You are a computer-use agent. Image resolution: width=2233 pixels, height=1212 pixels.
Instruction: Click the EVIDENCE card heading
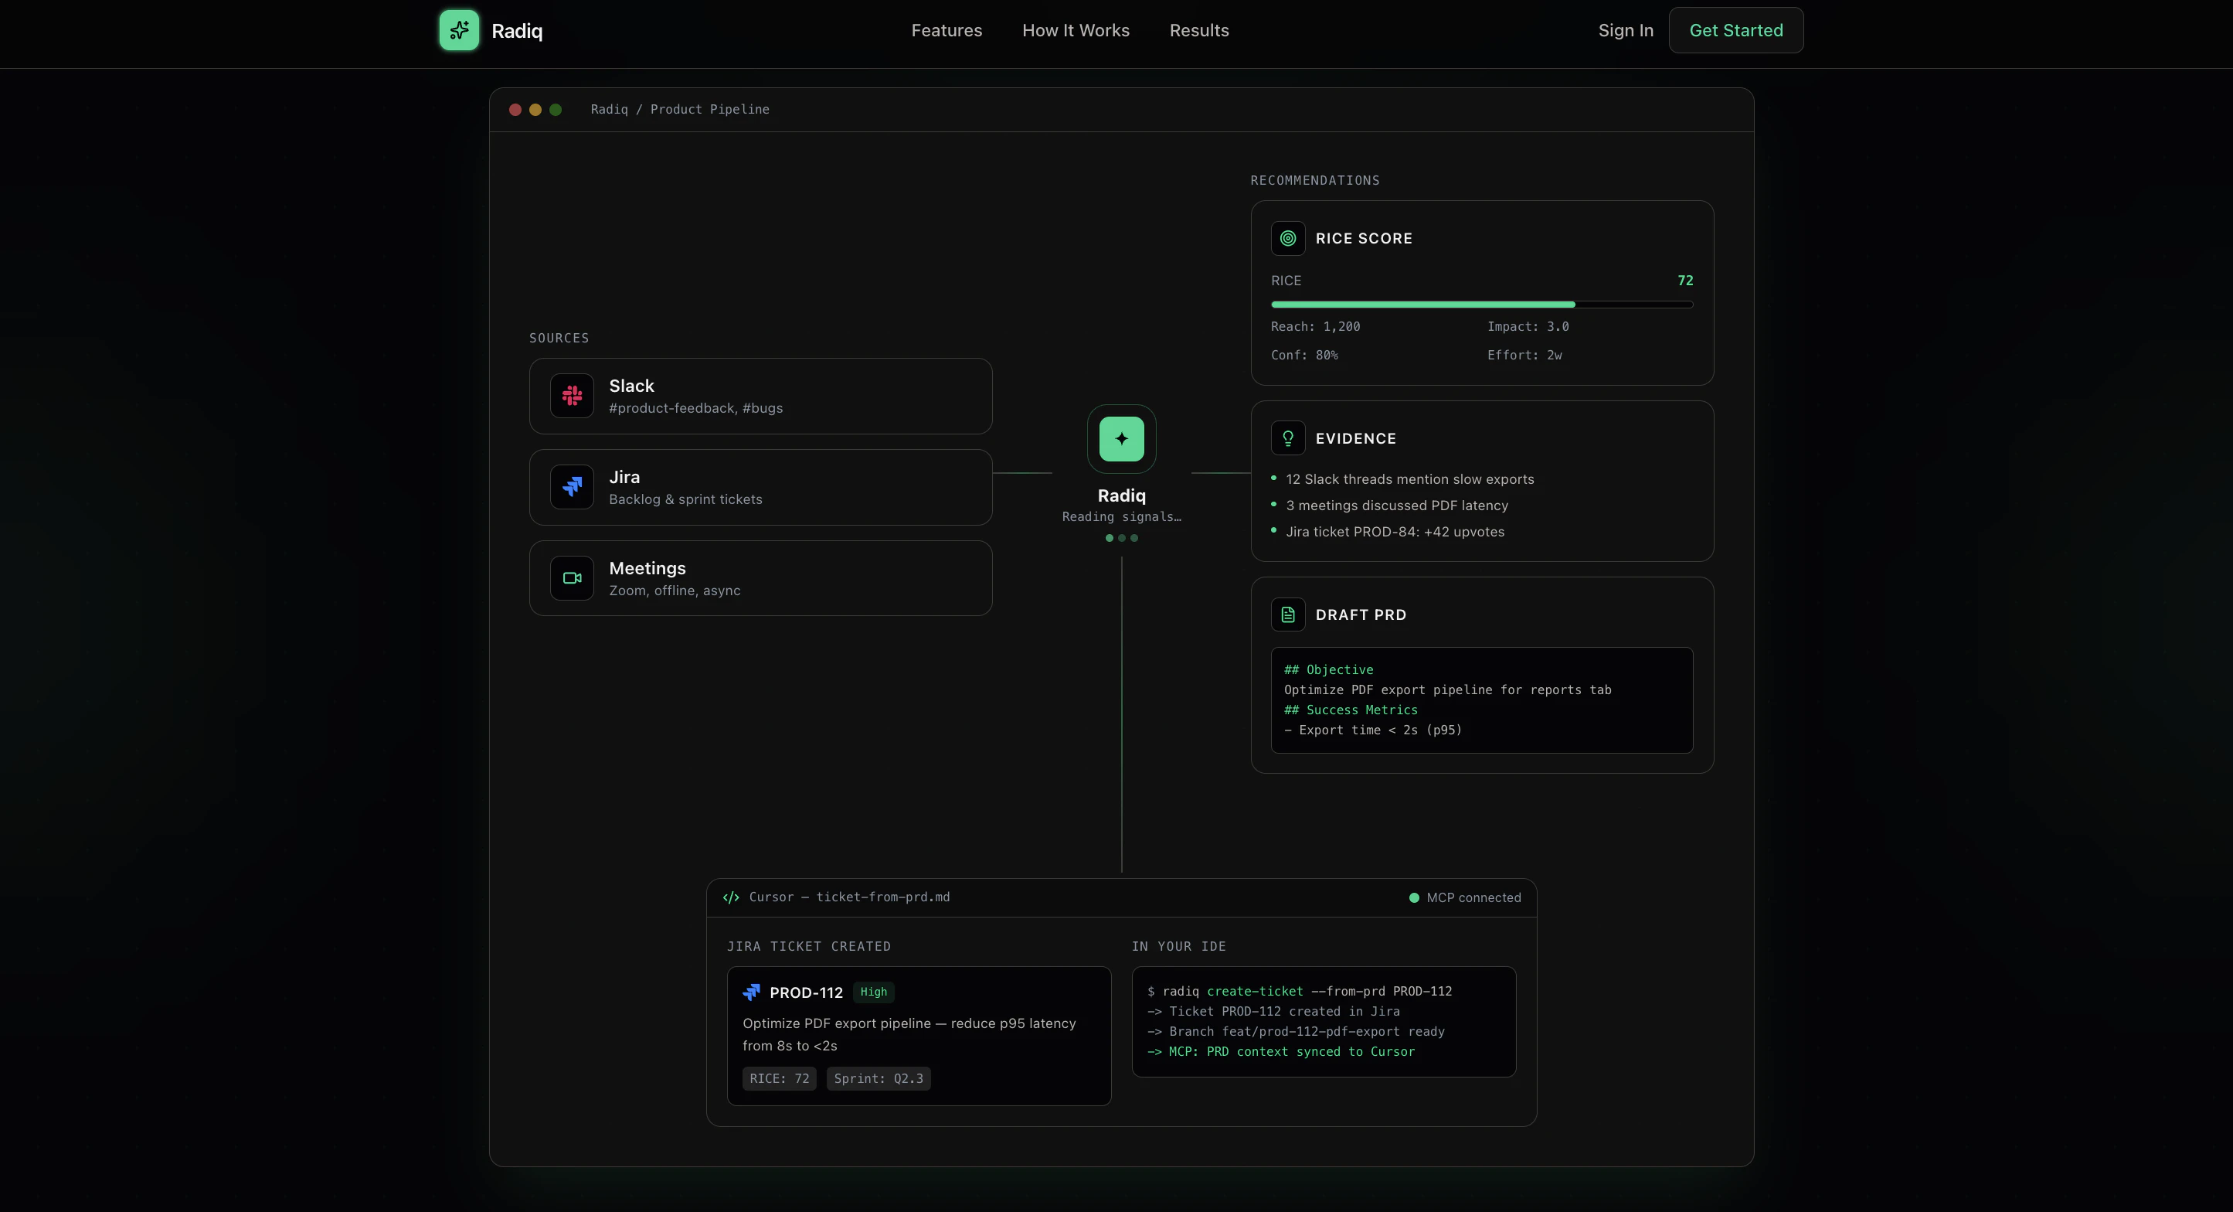[1356, 439]
